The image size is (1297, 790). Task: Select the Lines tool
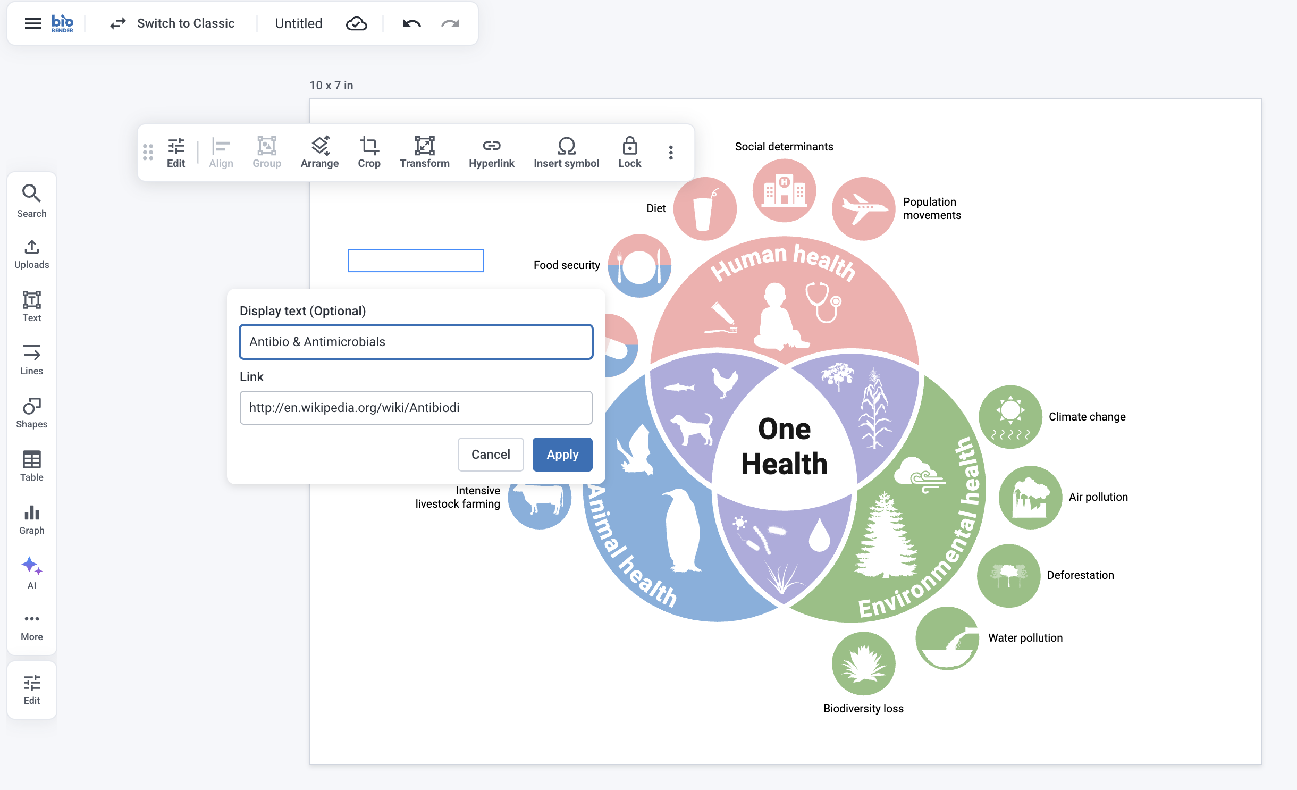point(31,359)
